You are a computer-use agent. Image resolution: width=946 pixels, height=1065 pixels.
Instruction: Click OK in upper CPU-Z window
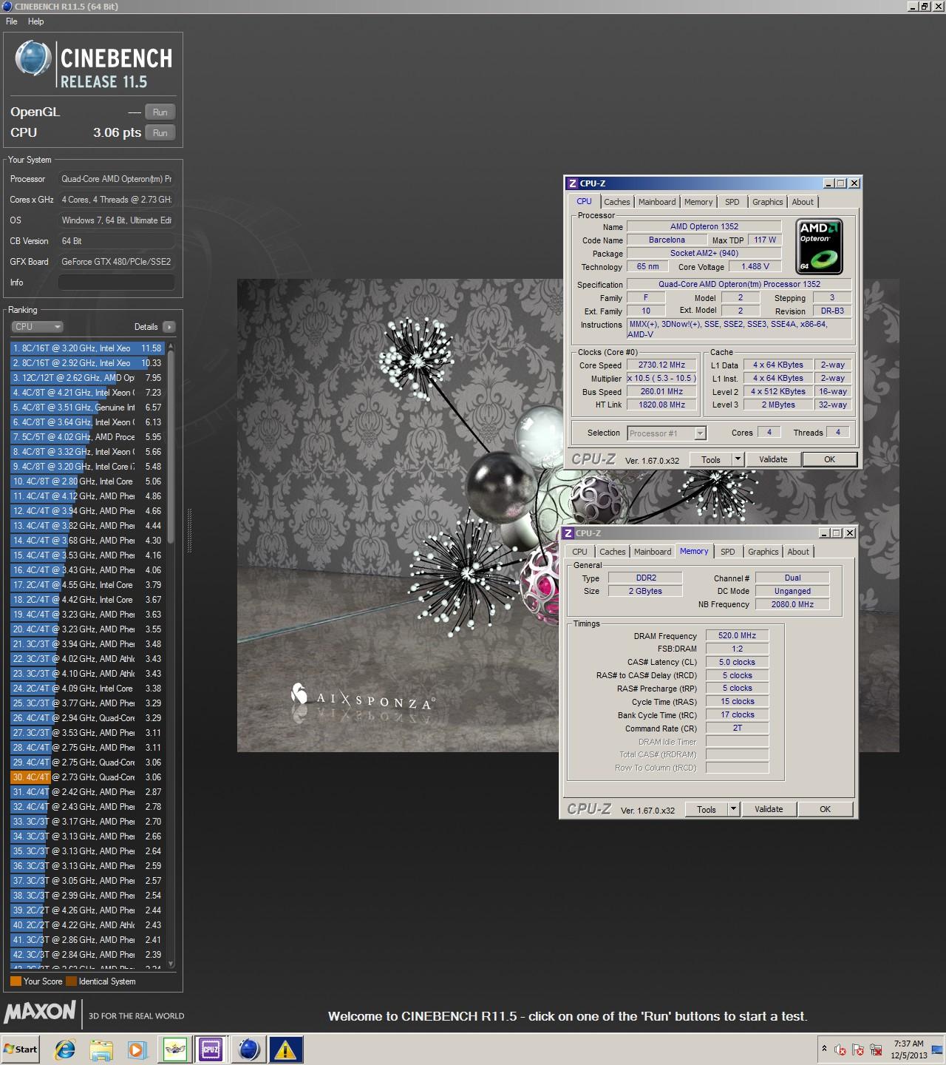tap(829, 459)
